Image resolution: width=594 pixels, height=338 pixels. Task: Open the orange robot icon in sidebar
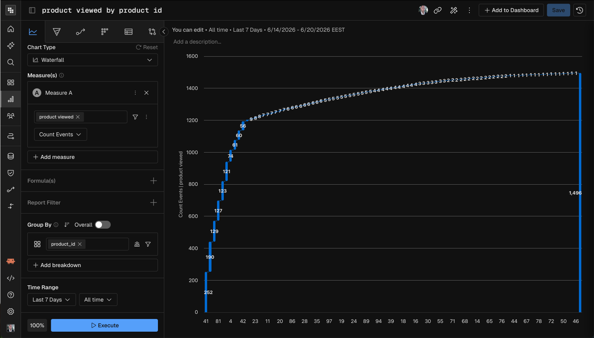11,261
